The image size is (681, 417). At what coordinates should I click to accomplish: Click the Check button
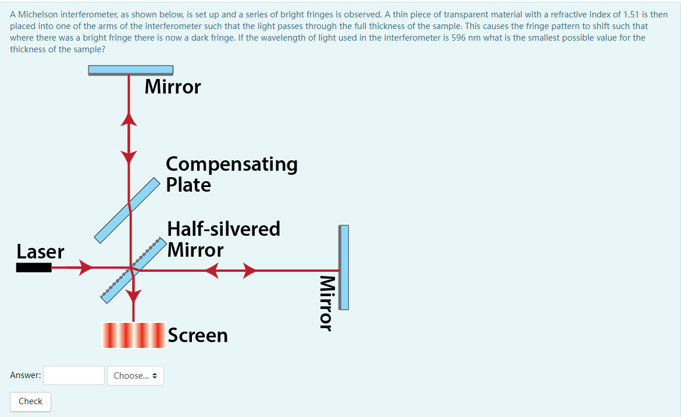point(30,401)
